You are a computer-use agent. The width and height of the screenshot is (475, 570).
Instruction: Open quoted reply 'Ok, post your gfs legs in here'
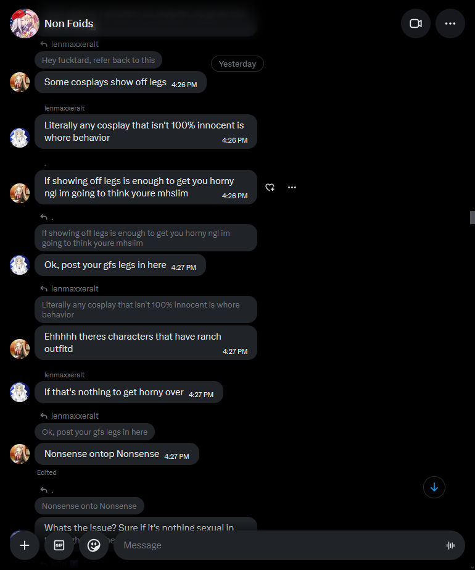pyautogui.click(x=94, y=432)
